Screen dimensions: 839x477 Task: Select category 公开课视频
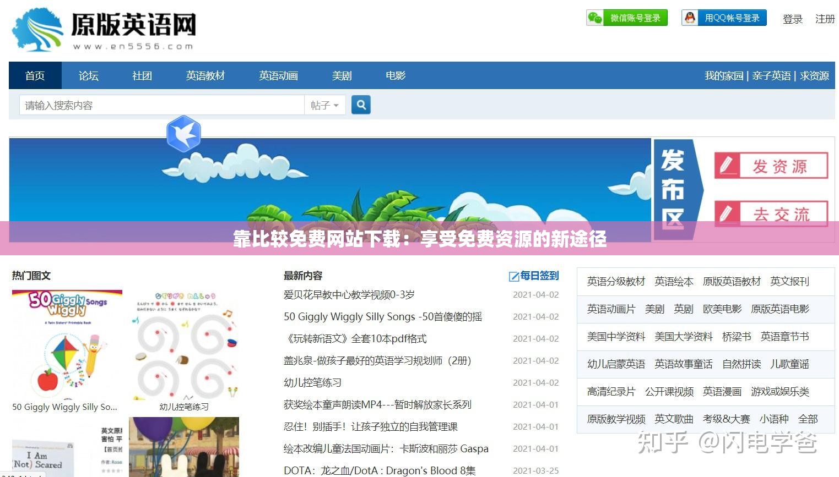click(x=669, y=392)
